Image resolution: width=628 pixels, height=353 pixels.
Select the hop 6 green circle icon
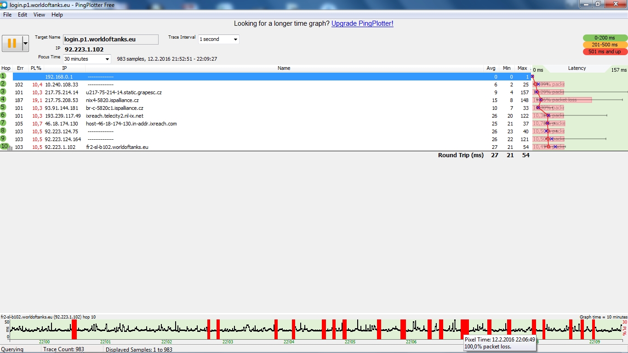(x=3, y=115)
